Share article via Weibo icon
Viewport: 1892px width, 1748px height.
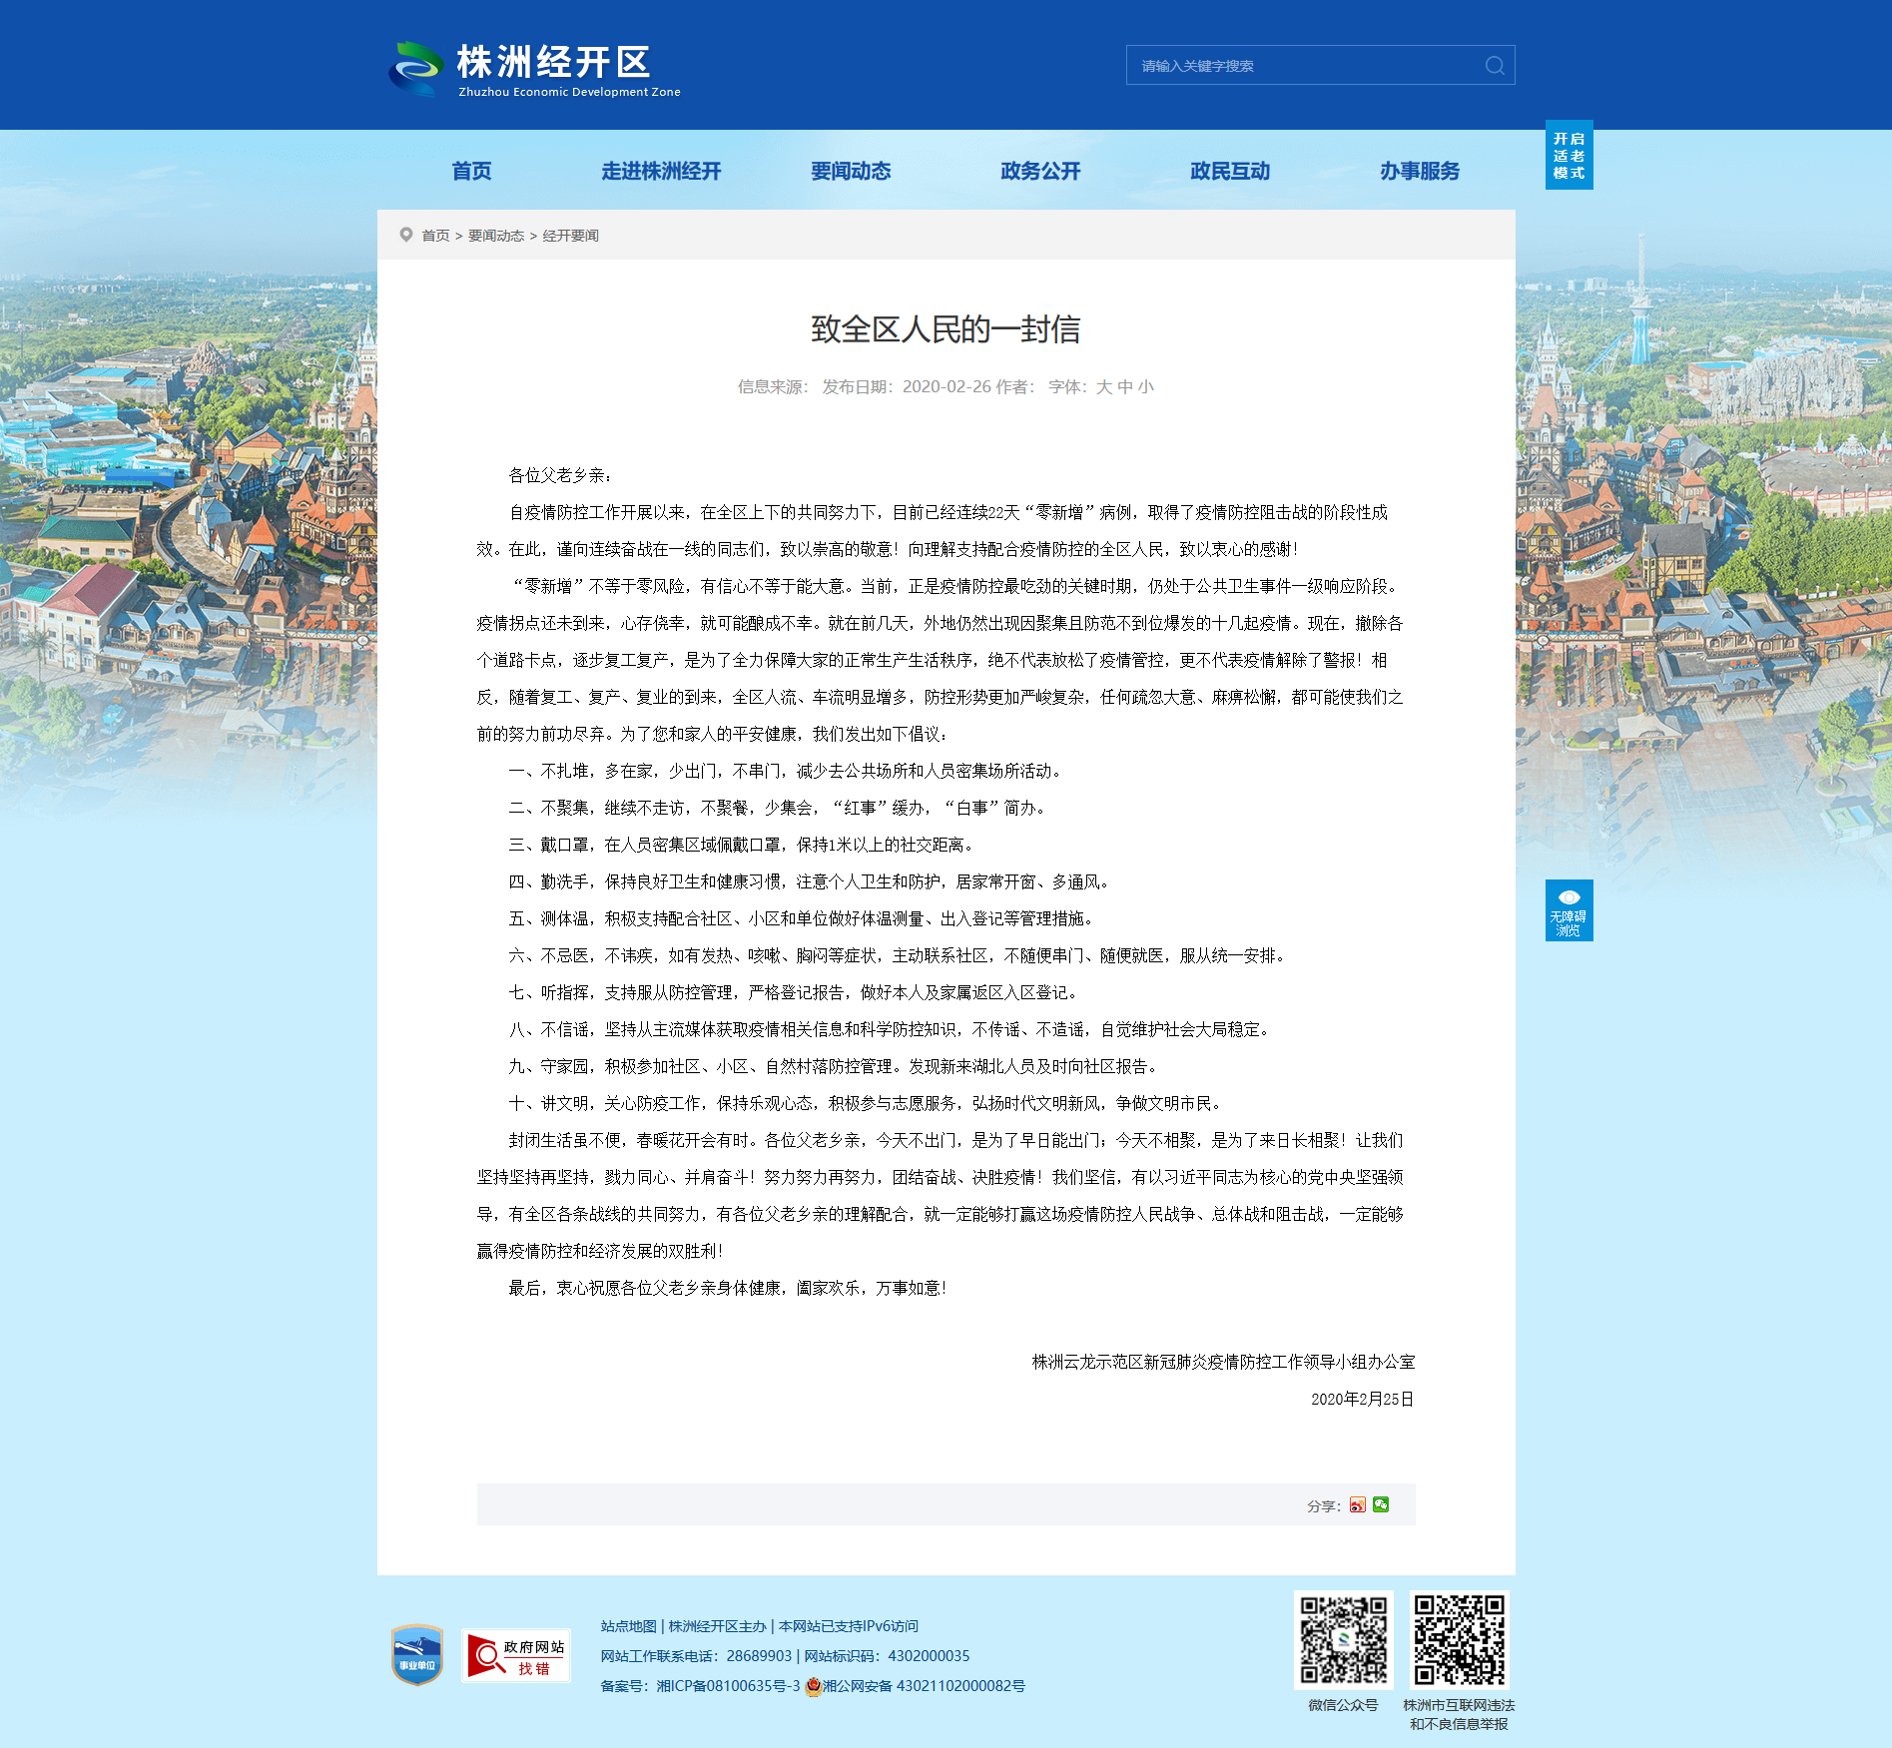[1357, 1505]
